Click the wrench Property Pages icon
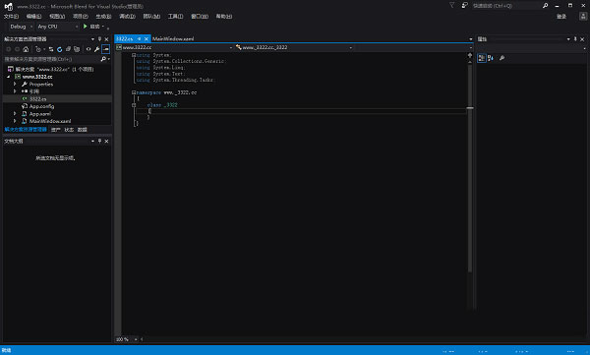The image size is (590, 355). pyautogui.click(x=501, y=58)
